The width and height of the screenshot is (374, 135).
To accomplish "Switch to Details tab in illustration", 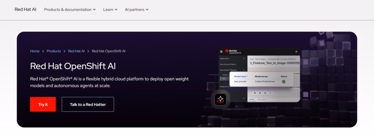I will tap(252, 99).
